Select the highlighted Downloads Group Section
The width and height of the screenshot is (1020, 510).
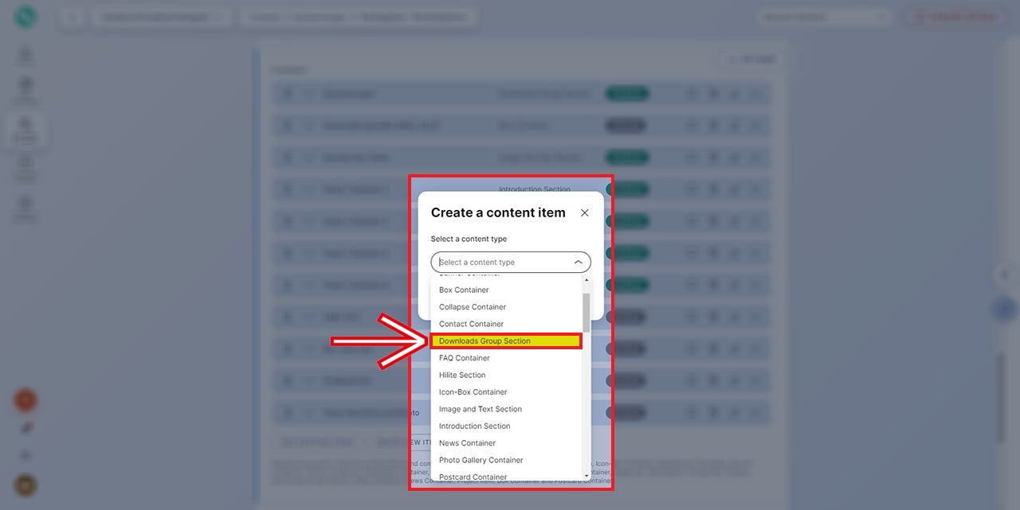point(484,341)
